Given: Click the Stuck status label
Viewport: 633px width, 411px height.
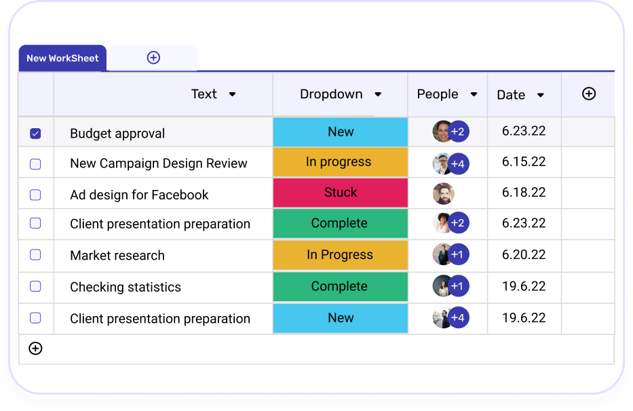Looking at the screenshot, I should (341, 193).
